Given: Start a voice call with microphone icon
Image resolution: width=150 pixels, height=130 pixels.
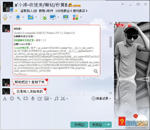Looking at the screenshot, I should (x=5, y=17).
